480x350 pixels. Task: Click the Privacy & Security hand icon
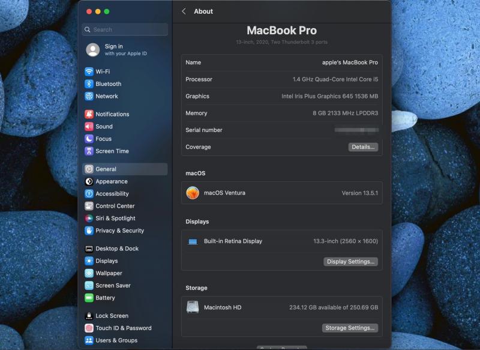pos(89,231)
